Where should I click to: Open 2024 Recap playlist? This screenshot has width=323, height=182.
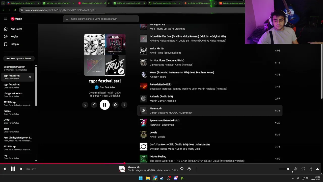click(18, 148)
